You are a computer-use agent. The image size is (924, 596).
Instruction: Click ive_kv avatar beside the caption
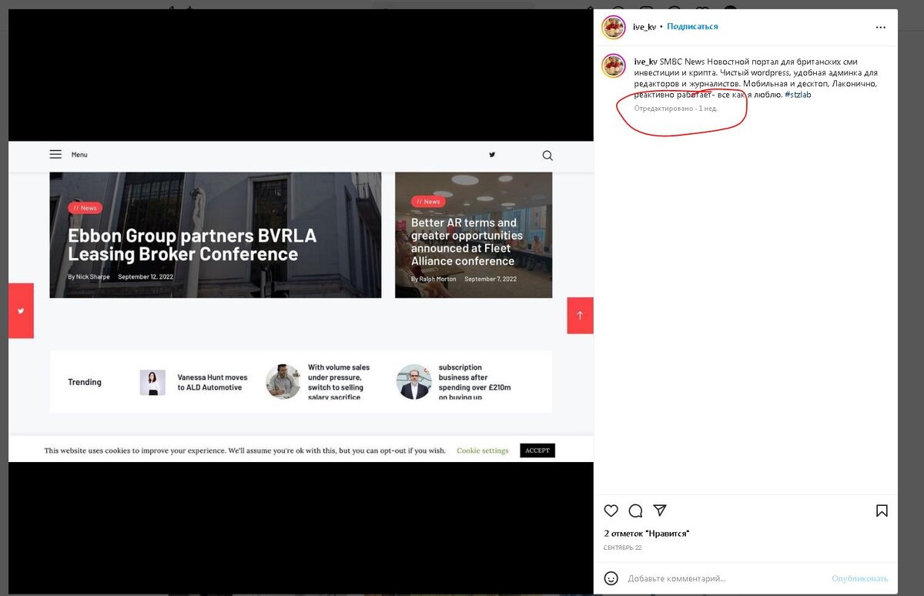pos(614,65)
